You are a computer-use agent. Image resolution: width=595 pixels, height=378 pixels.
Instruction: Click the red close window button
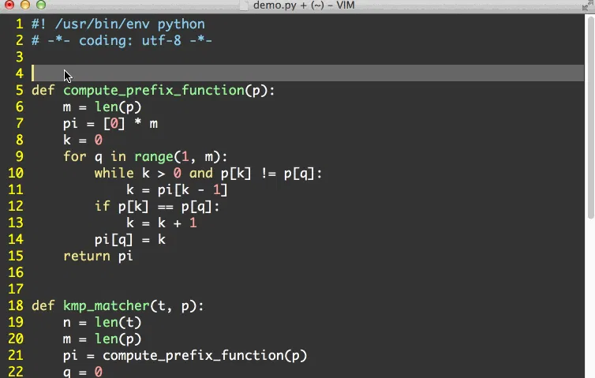9,6
